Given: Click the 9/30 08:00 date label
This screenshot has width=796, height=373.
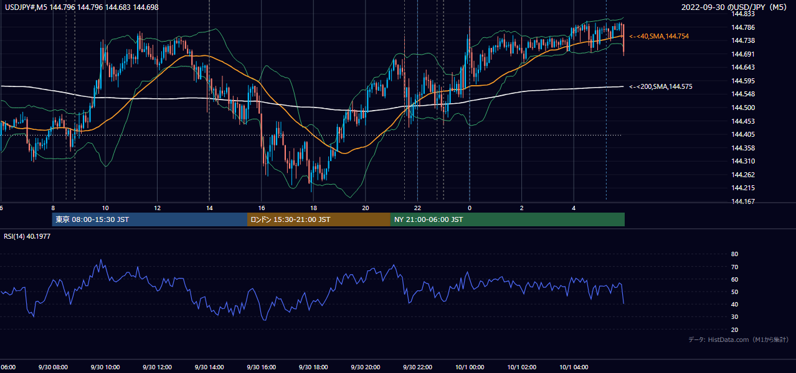Looking at the screenshot, I should pyautogui.click(x=52, y=367).
